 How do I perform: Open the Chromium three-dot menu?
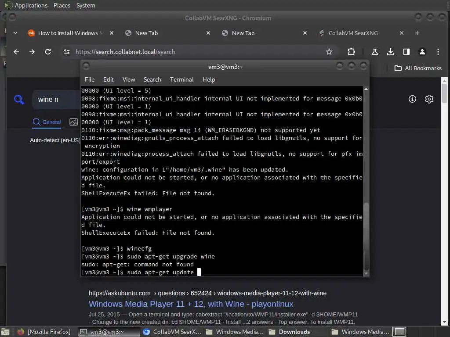click(438, 52)
